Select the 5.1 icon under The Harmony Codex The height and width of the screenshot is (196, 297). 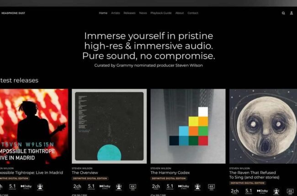[x=170, y=187]
